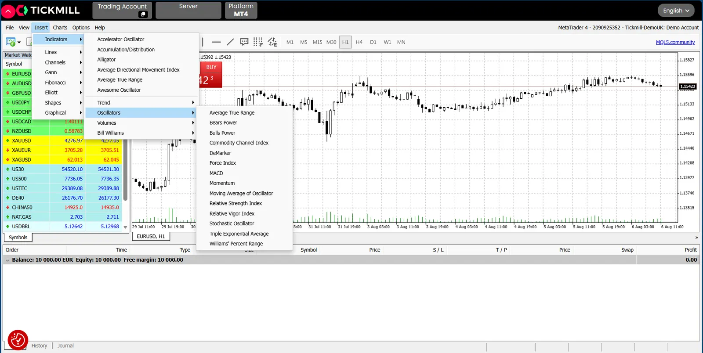The image size is (703, 353).
Task: Open the File menu
Action: pos(10,28)
